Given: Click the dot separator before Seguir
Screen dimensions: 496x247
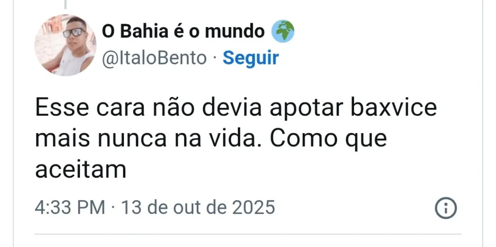Looking at the screenshot, I should pyautogui.click(x=215, y=59).
